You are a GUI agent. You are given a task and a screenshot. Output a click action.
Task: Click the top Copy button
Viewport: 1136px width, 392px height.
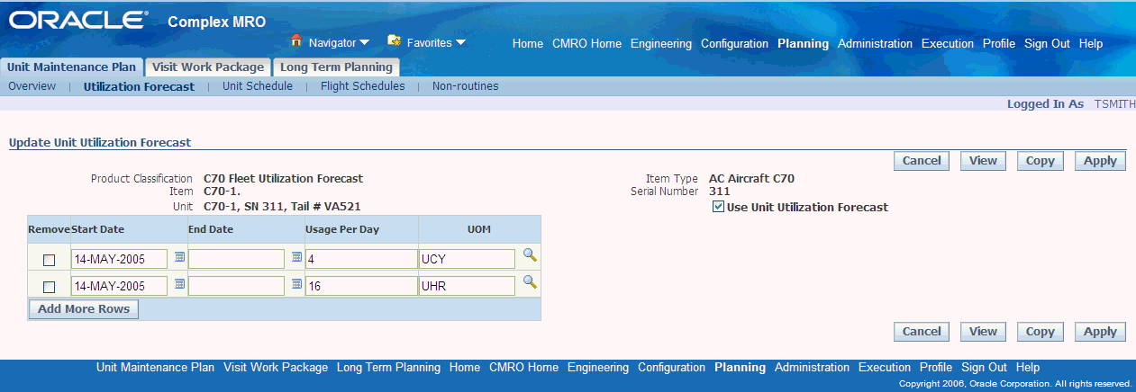tap(1040, 161)
